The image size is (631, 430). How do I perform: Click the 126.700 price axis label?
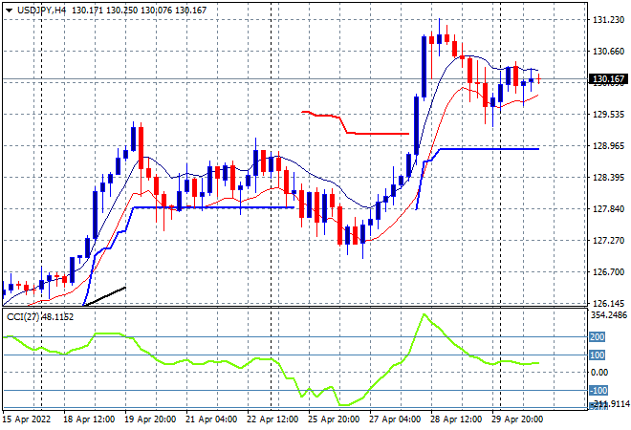pyautogui.click(x=609, y=272)
